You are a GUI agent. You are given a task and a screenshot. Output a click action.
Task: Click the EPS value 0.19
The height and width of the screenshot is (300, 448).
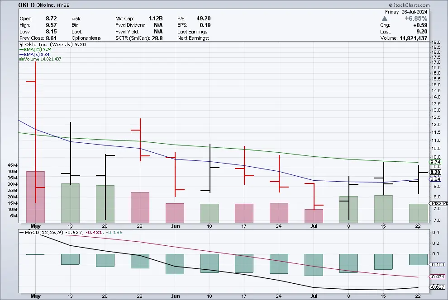[x=205, y=25]
